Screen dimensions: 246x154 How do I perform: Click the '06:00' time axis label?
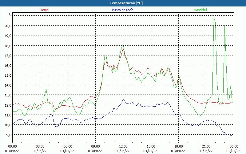point(68,147)
